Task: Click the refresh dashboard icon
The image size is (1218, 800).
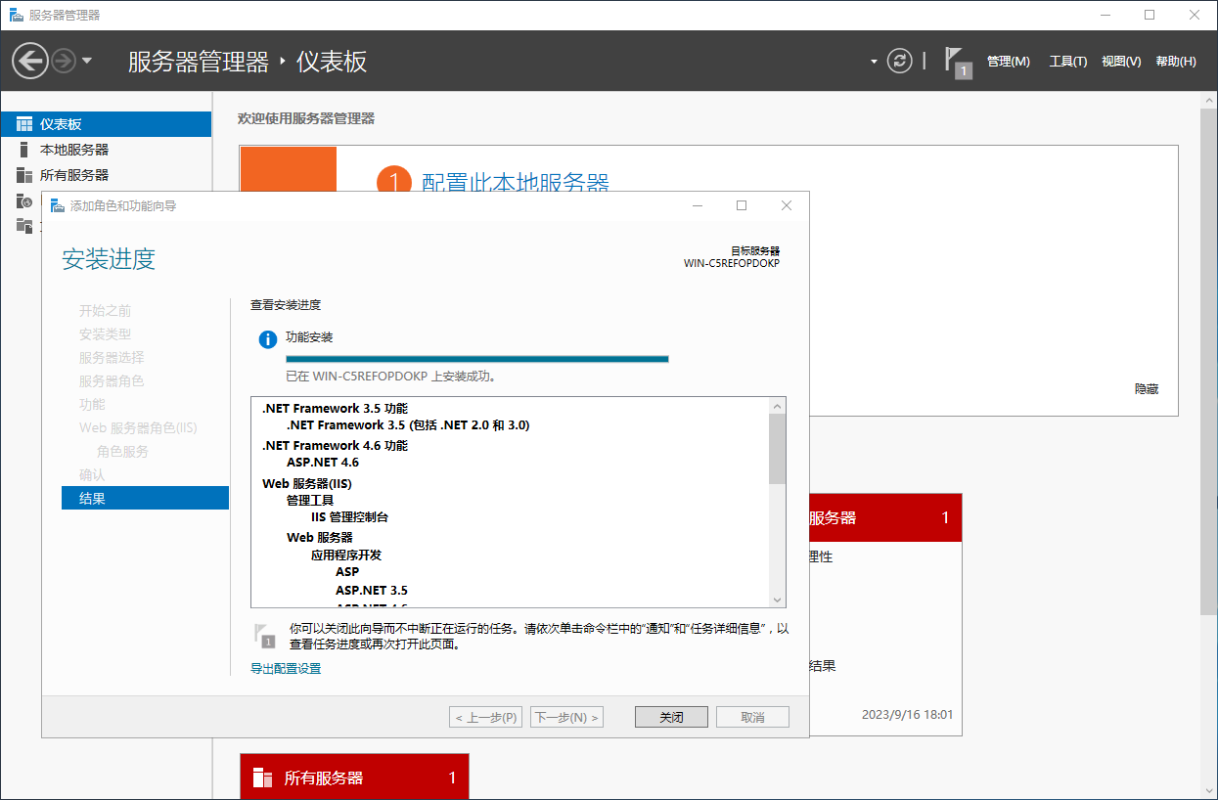Action: click(x=899, y=61)
